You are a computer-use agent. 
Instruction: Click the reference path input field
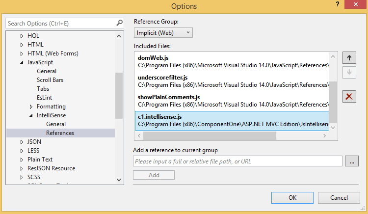(x=237, y=161)
